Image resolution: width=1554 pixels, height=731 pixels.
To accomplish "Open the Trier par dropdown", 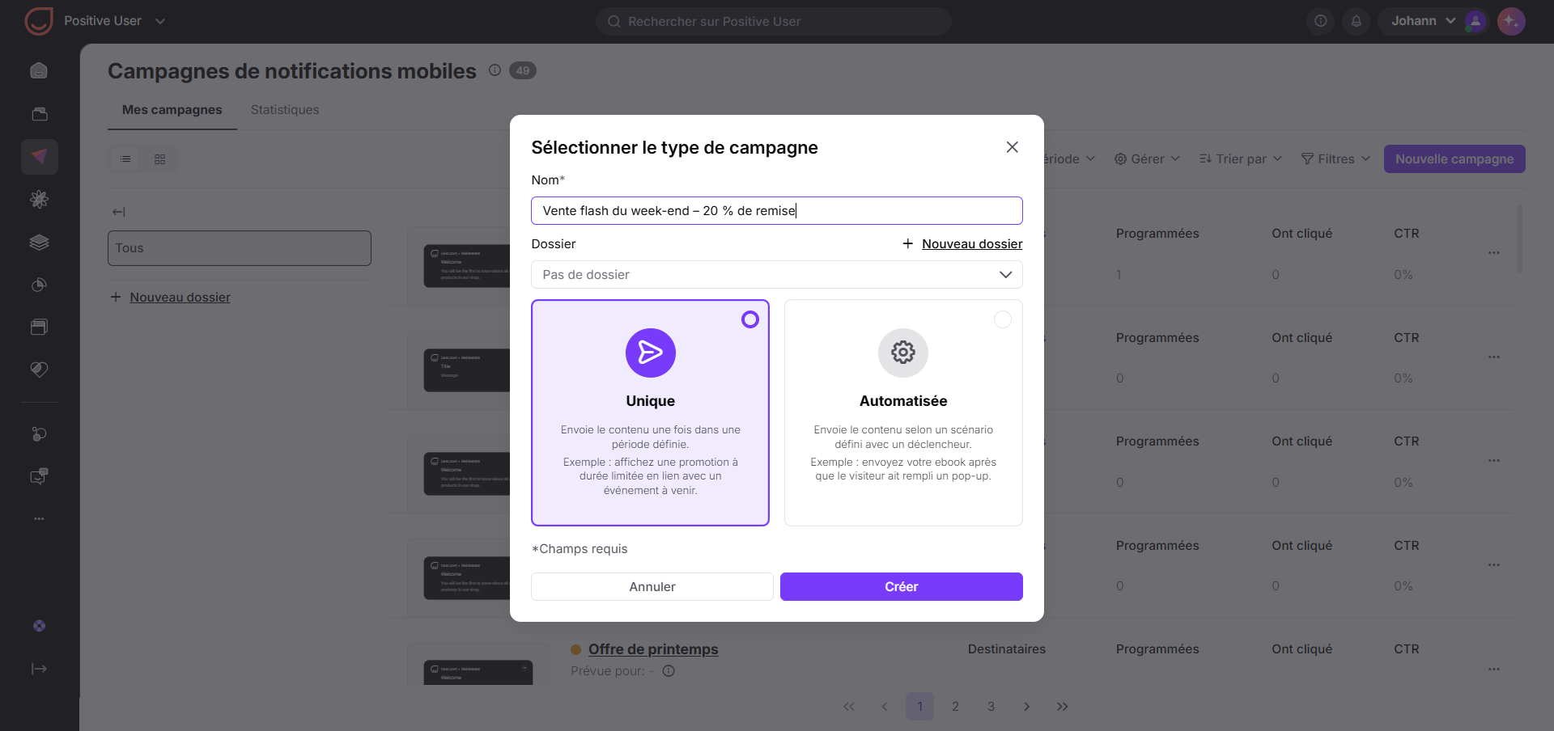I will pos(1241,159).
